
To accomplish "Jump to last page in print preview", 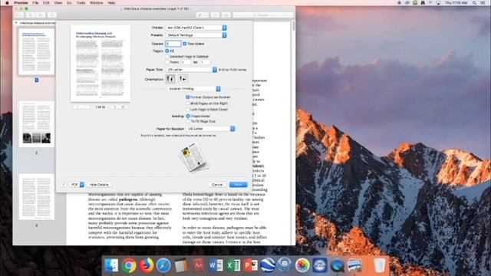I will pos(123,107).
